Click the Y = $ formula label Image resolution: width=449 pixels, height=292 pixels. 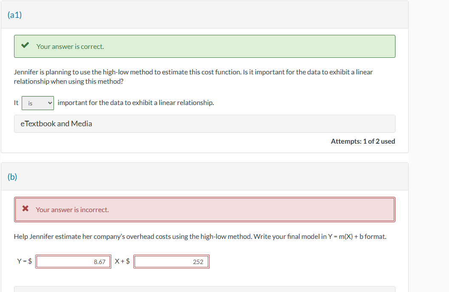click(24, 261)
